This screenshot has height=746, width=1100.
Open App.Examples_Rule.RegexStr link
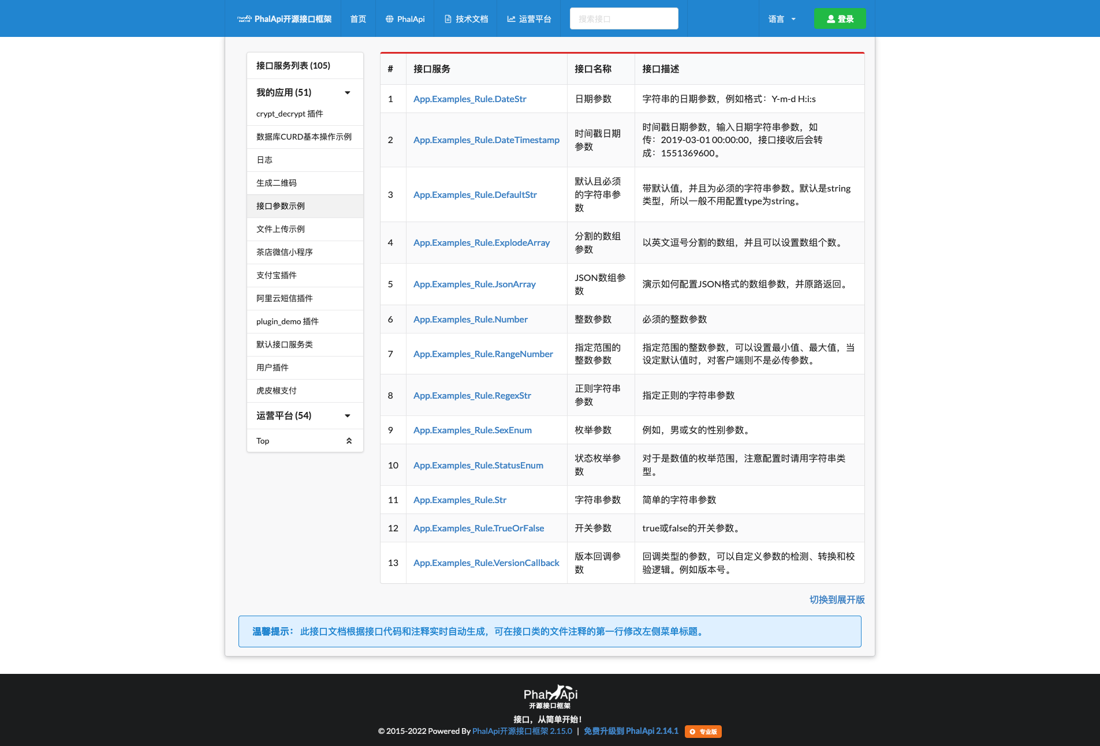pos(472,395)
